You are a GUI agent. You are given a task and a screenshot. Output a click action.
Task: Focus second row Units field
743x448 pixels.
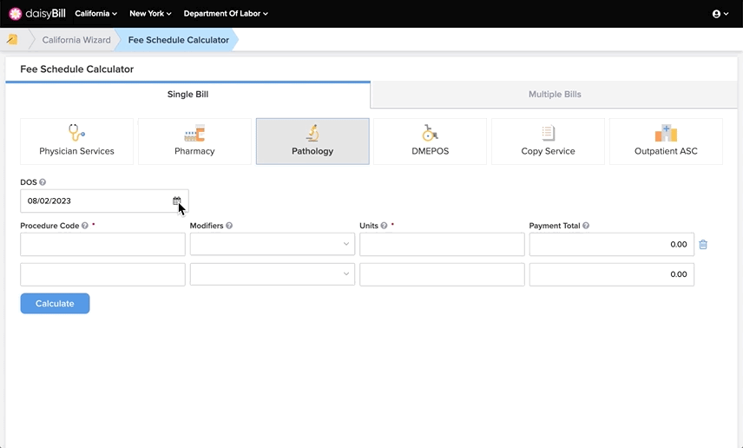tap(442, 274)
